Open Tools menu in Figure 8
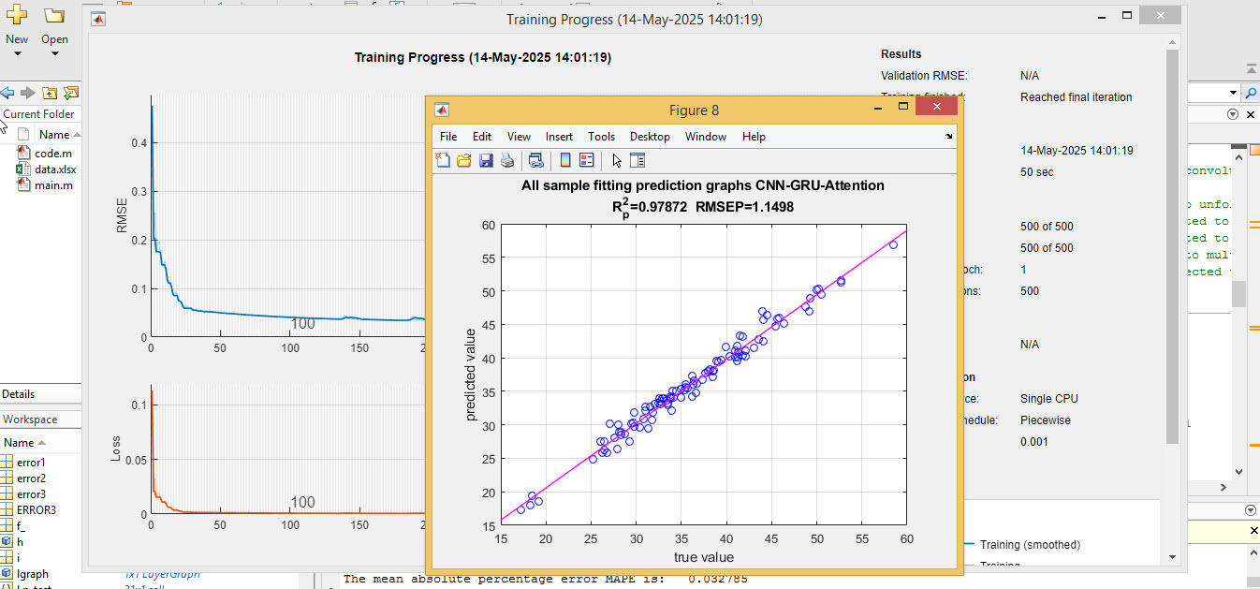Image resolution: width=1260 pixels, height=589 pixels. point(602,137)
